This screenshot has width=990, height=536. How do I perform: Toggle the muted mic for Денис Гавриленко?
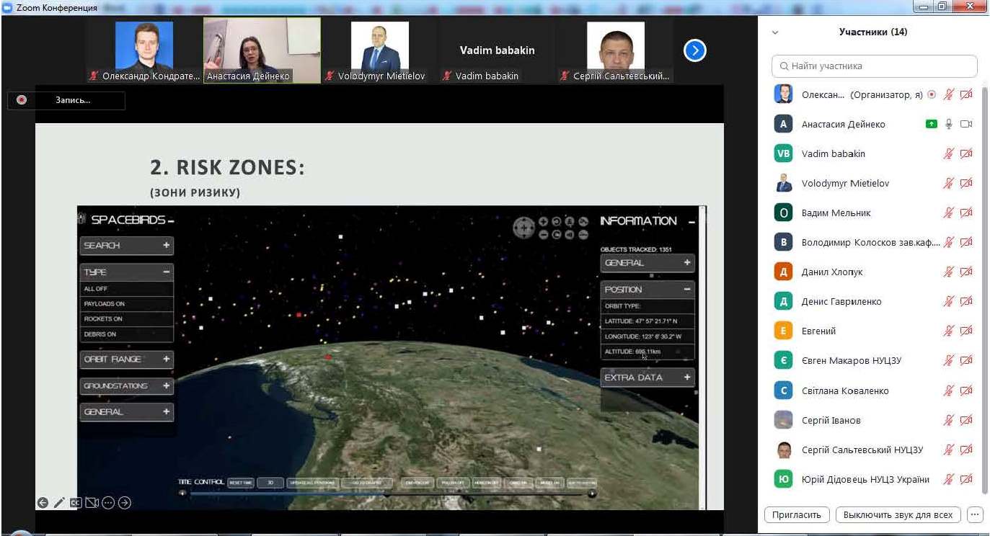949,301
